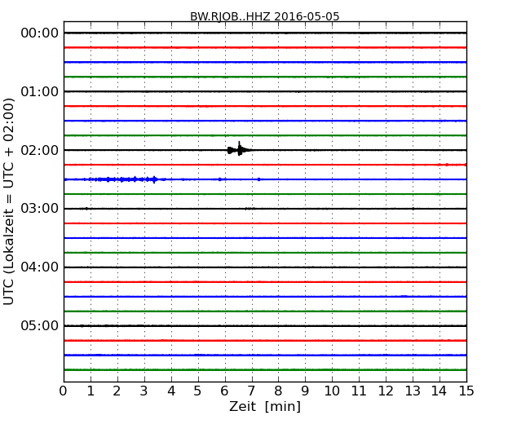This screenshot has height=424, width=530.
Task: Click the black seismic burst on 02:00 trace
Action: (239, 149)
